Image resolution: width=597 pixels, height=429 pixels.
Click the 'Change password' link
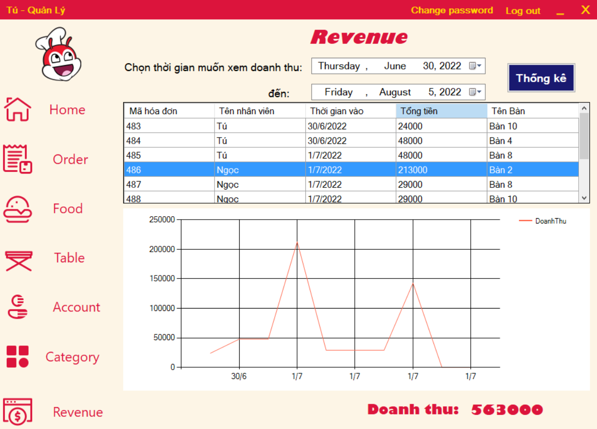pyautogui.click(x=452, y=10)
